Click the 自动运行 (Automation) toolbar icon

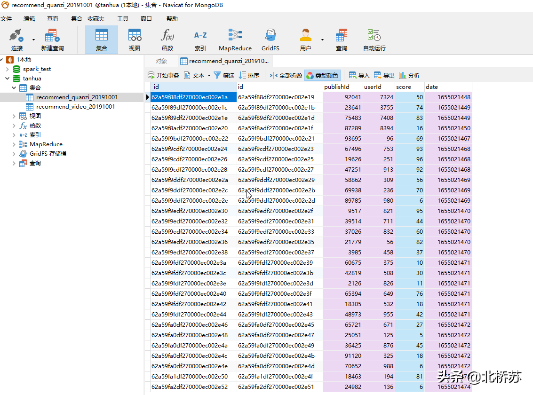pyautogui.click(x=374, y=39)
